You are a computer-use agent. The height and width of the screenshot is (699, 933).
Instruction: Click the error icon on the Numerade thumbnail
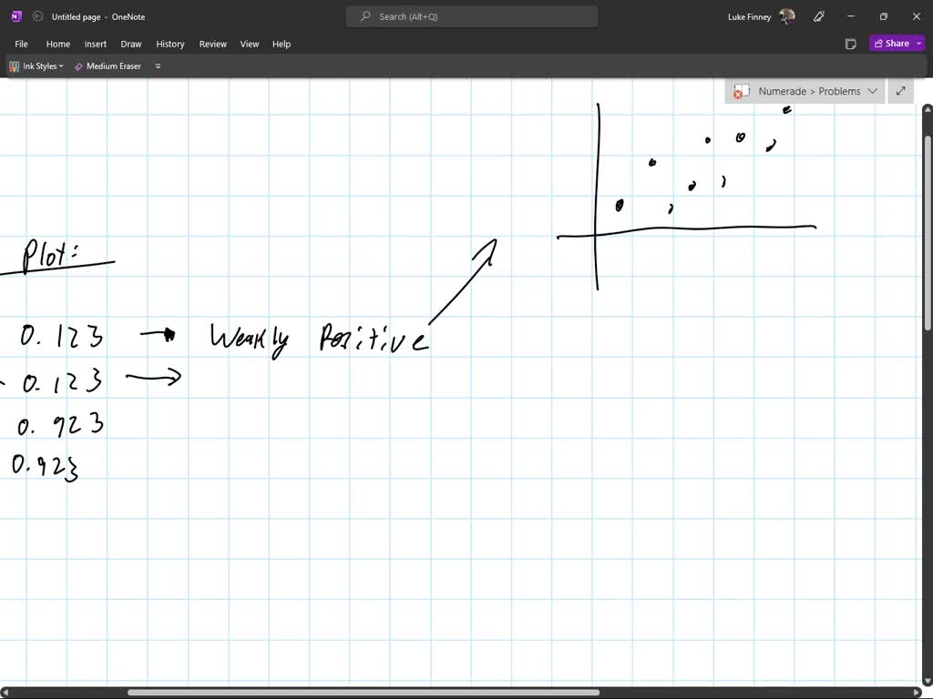(740, 91)
